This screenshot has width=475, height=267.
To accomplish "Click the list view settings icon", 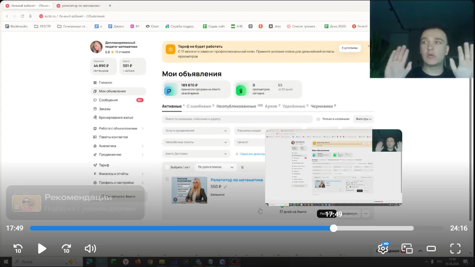I will 242,167.
